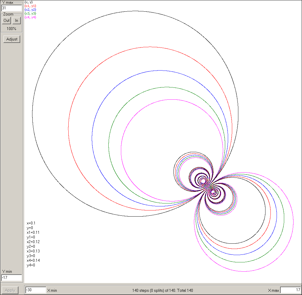Click the y2=0 value text
Screen dimensions: 302x295
coord(31,247)
